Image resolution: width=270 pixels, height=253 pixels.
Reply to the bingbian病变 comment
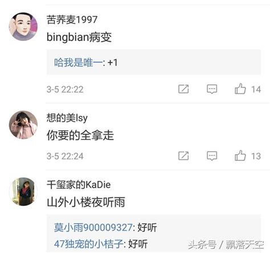(212, 89)
